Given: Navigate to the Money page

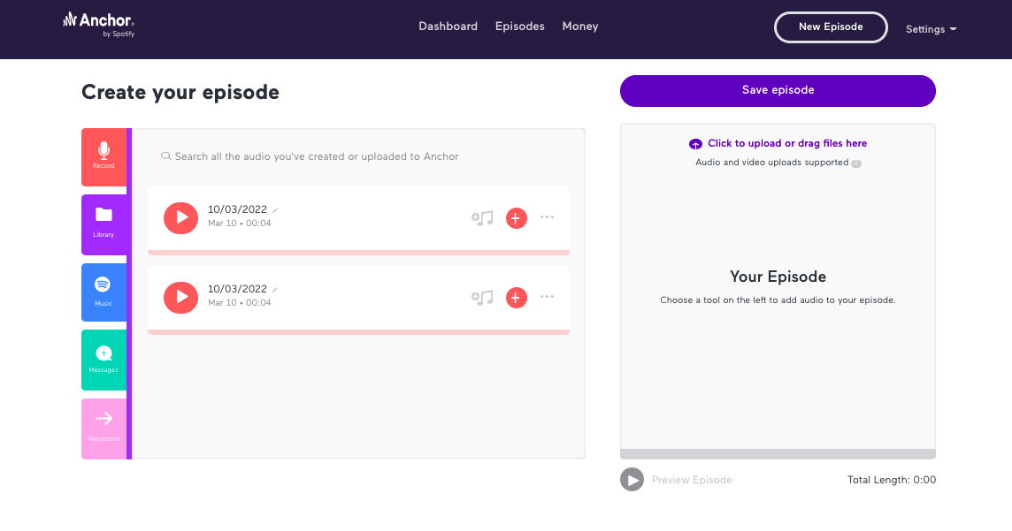Looking at the screenshot, I should click(580, 27).
